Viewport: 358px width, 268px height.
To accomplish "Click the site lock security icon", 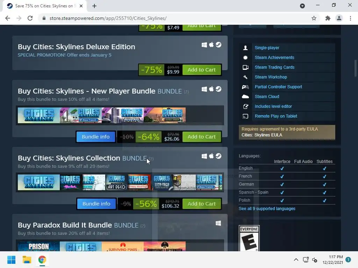I will [44, 18].
